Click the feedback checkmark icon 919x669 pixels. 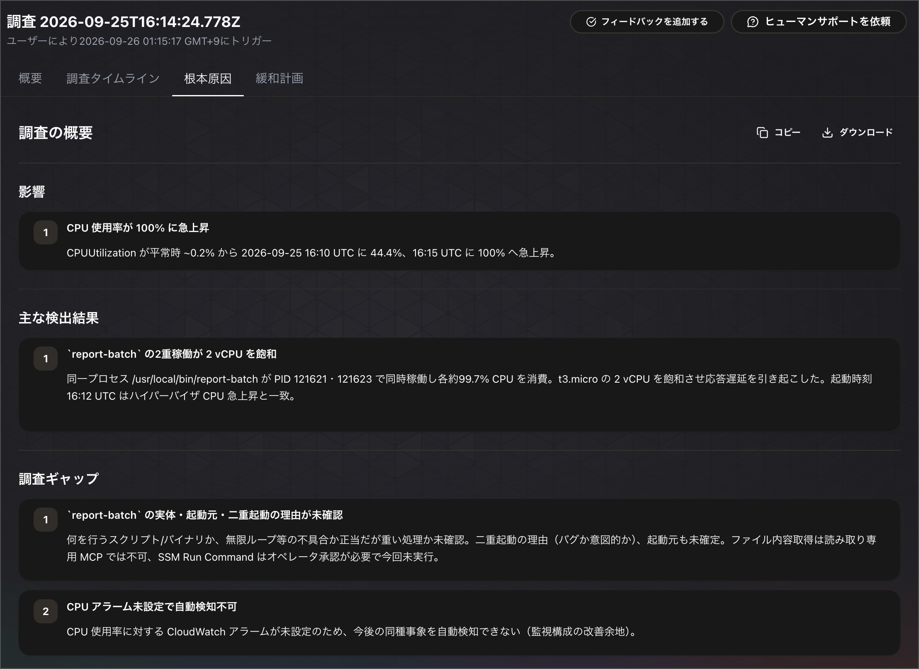pyautogui.click(x=591, y=22)
